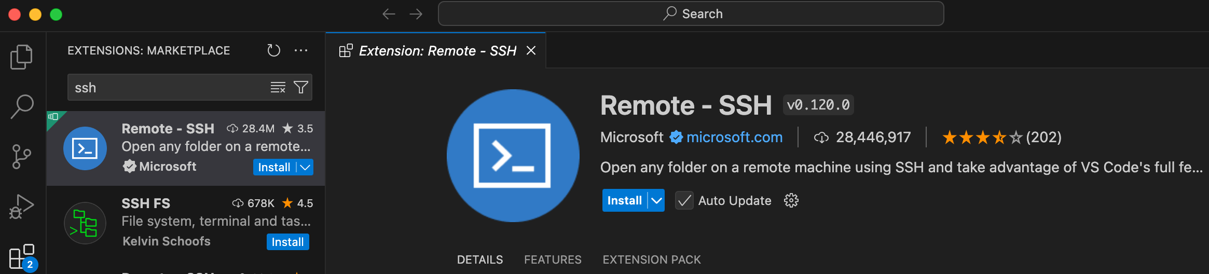Click the yellow macOS minimize button
Screen dimensions: 1209x274
[35, 15]
